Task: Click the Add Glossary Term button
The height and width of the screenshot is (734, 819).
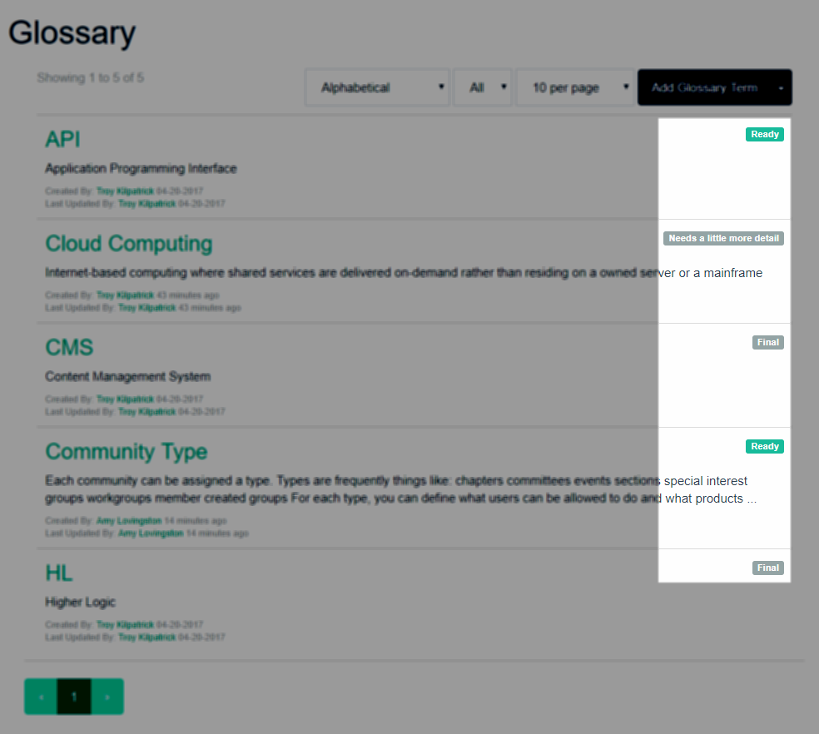Action: tap(703, 87)
